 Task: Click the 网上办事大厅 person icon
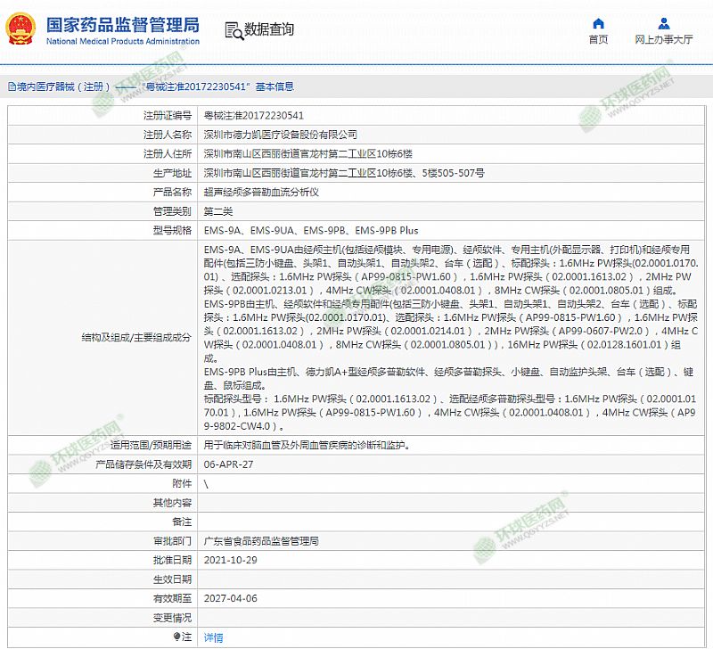664,22
